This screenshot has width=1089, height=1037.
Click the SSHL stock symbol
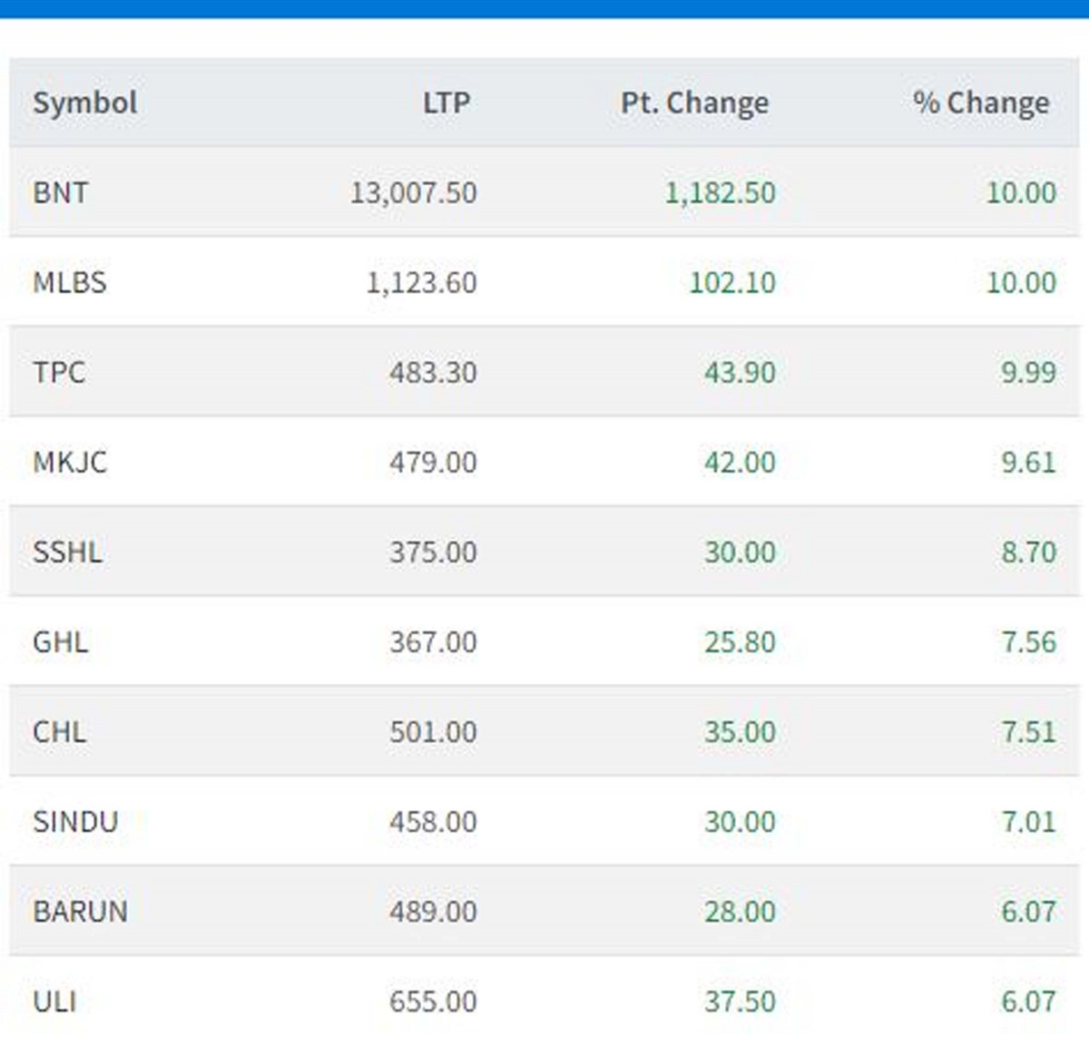[x=67, y=552]
